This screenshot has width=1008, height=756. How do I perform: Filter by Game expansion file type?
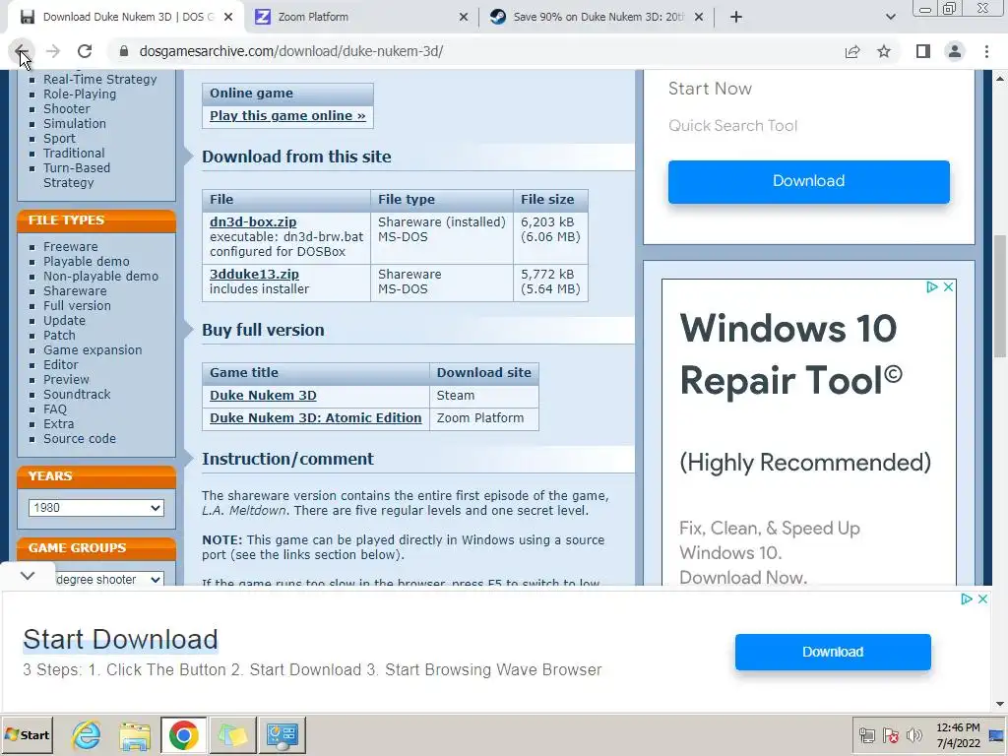click(93, 350)
